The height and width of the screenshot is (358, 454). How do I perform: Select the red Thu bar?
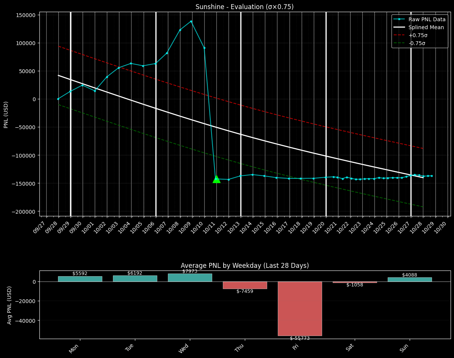click(x=245, y=285)
